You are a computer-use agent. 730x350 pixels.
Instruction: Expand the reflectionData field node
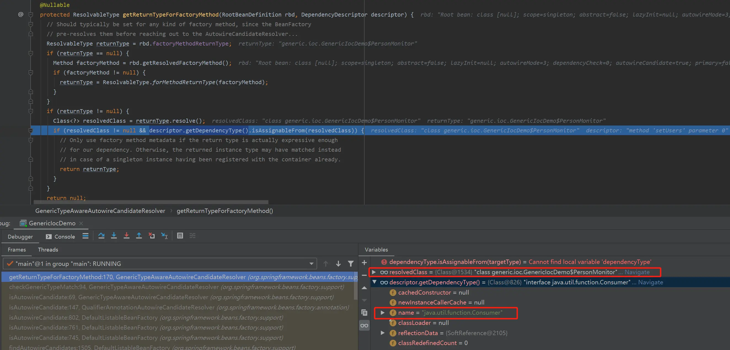(383, 333)
